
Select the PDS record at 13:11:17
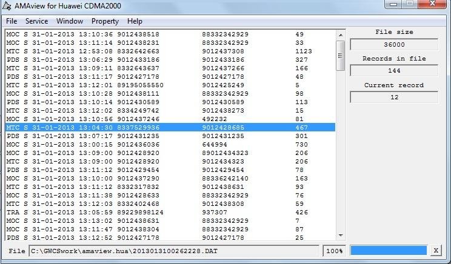click(x=170, y=77)
